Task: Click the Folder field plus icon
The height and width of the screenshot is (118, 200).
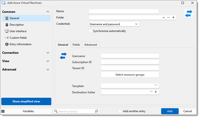Action: (173, 17)
